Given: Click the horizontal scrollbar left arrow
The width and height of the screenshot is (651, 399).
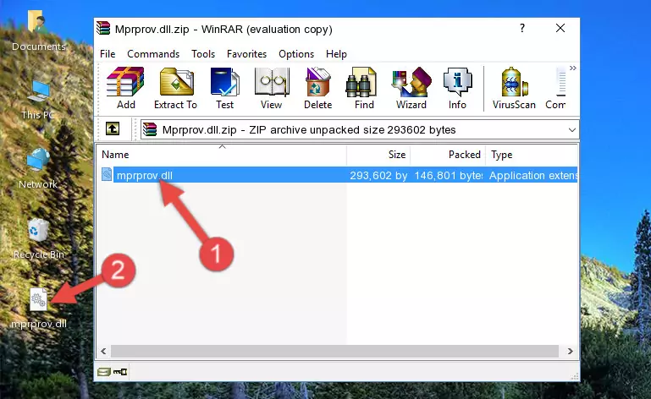Looking at the screenshot, I should point(103,352).
